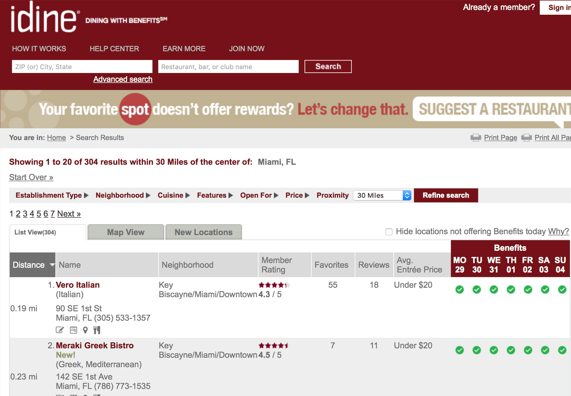Viewport: 571px width, 396px height.
Task: Click the Favorites column header
Action: point(333,265)
